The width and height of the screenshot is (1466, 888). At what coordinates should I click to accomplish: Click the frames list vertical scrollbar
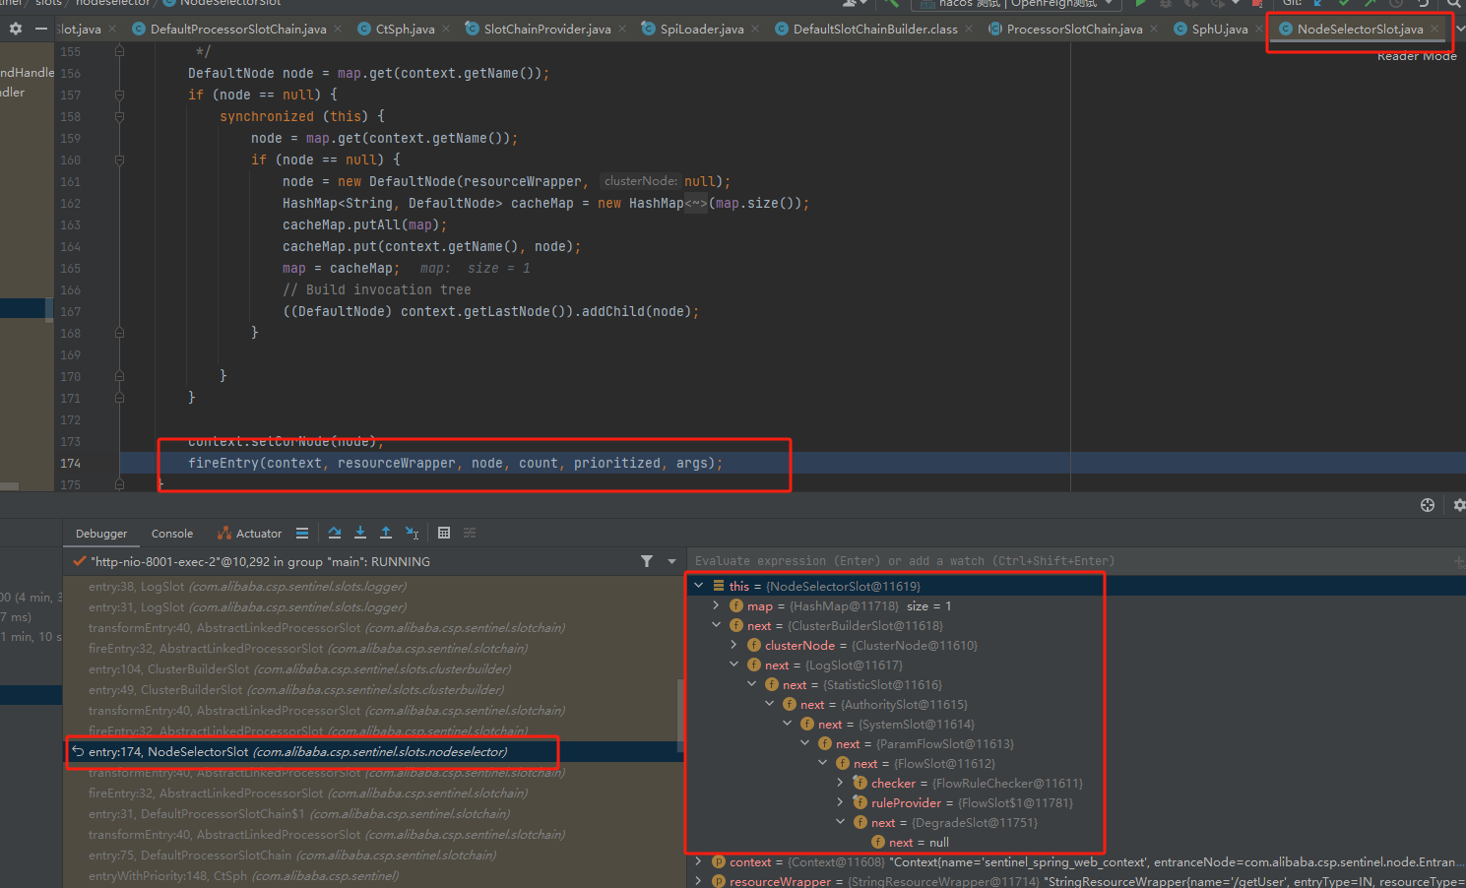[x=679, y=714]
